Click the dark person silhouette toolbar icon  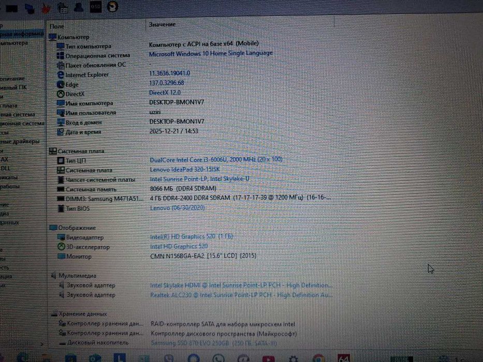tap(79, 7)
